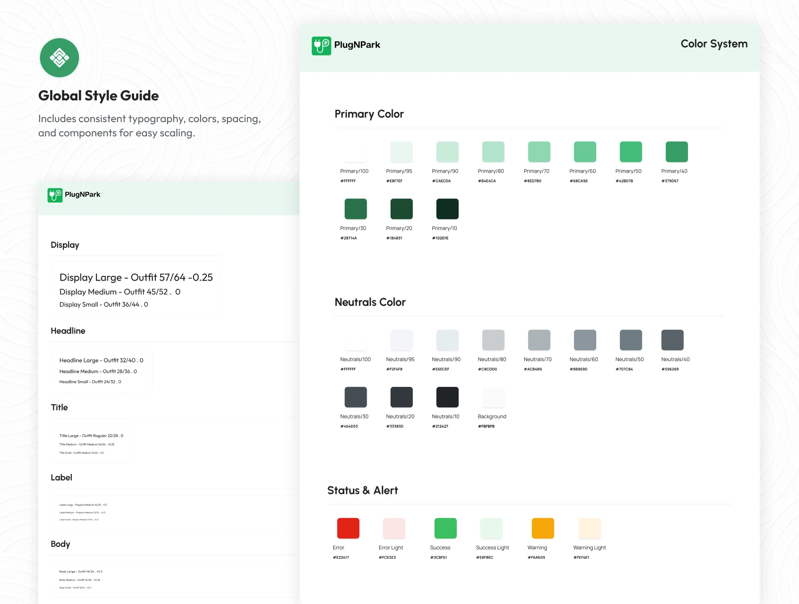
Task: Click the "#FBFBFB" hex code under Background
Action: click(486, 427)
